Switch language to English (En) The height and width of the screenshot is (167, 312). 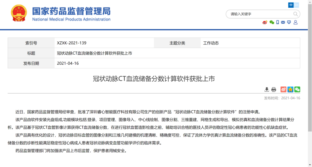296,5
